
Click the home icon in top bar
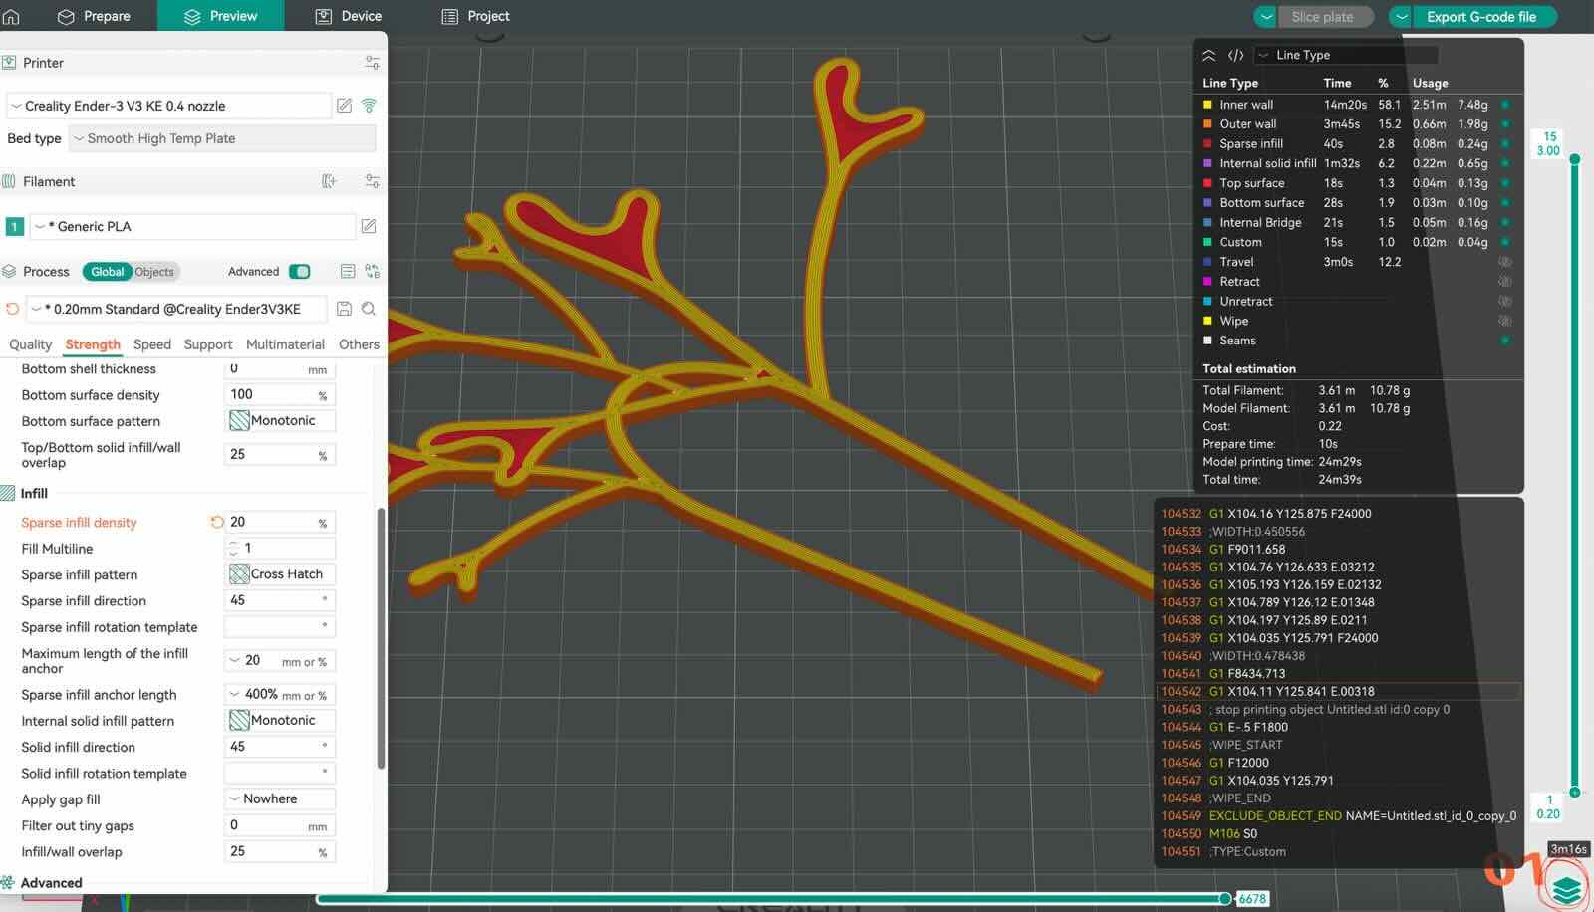12,16
